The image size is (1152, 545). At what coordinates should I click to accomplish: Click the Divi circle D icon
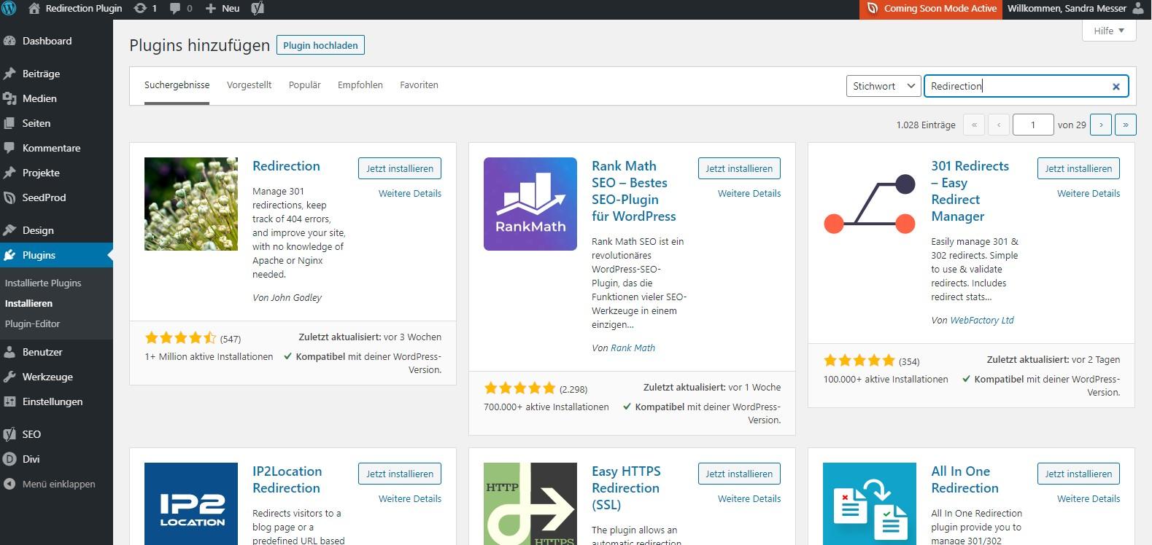click(9, 459)
